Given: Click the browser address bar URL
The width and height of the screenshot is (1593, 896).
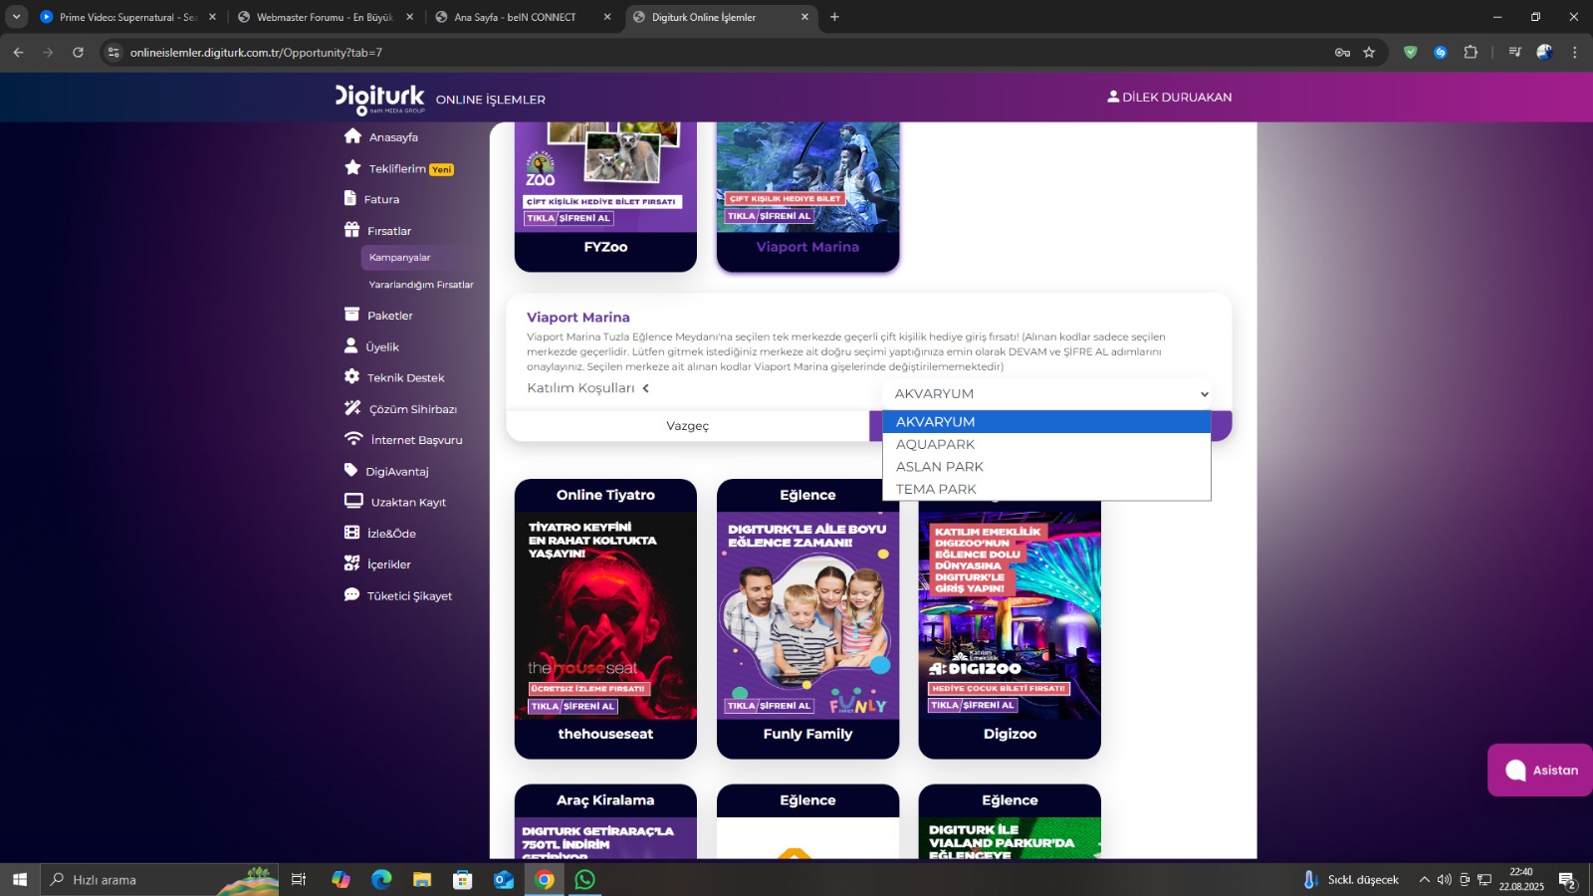Looking at the screenshot, I should tap(256, 53).
